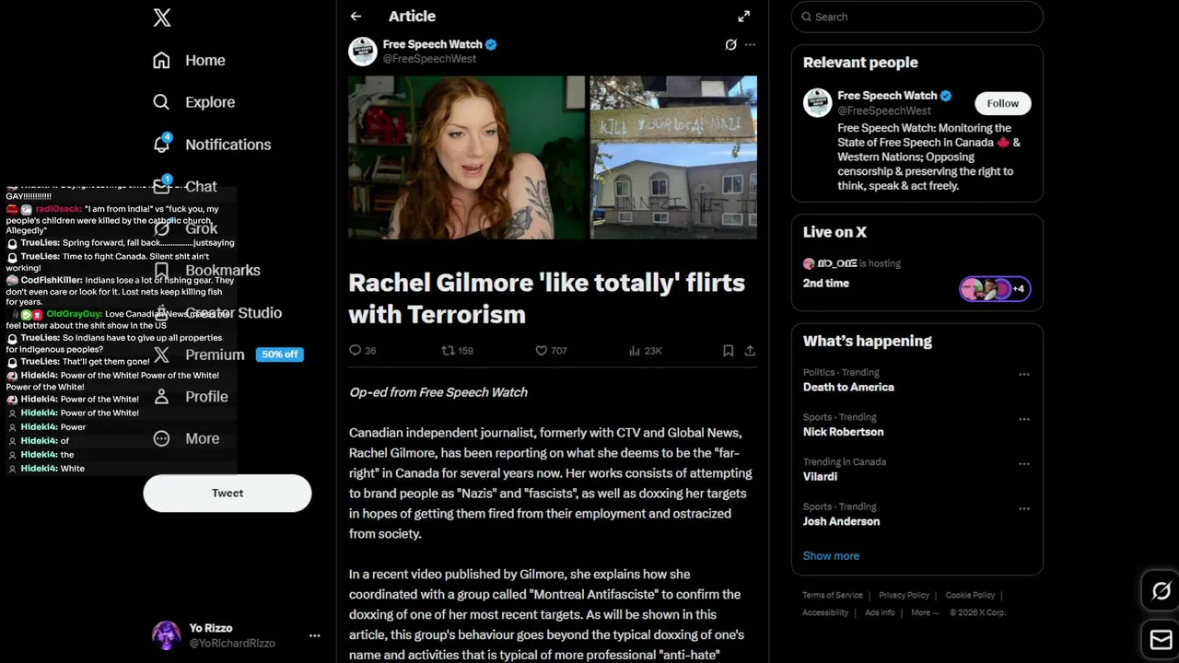Open options for Vilardi trend
The height and width of the screenshot is (663, 1179).
(1024, 464)
